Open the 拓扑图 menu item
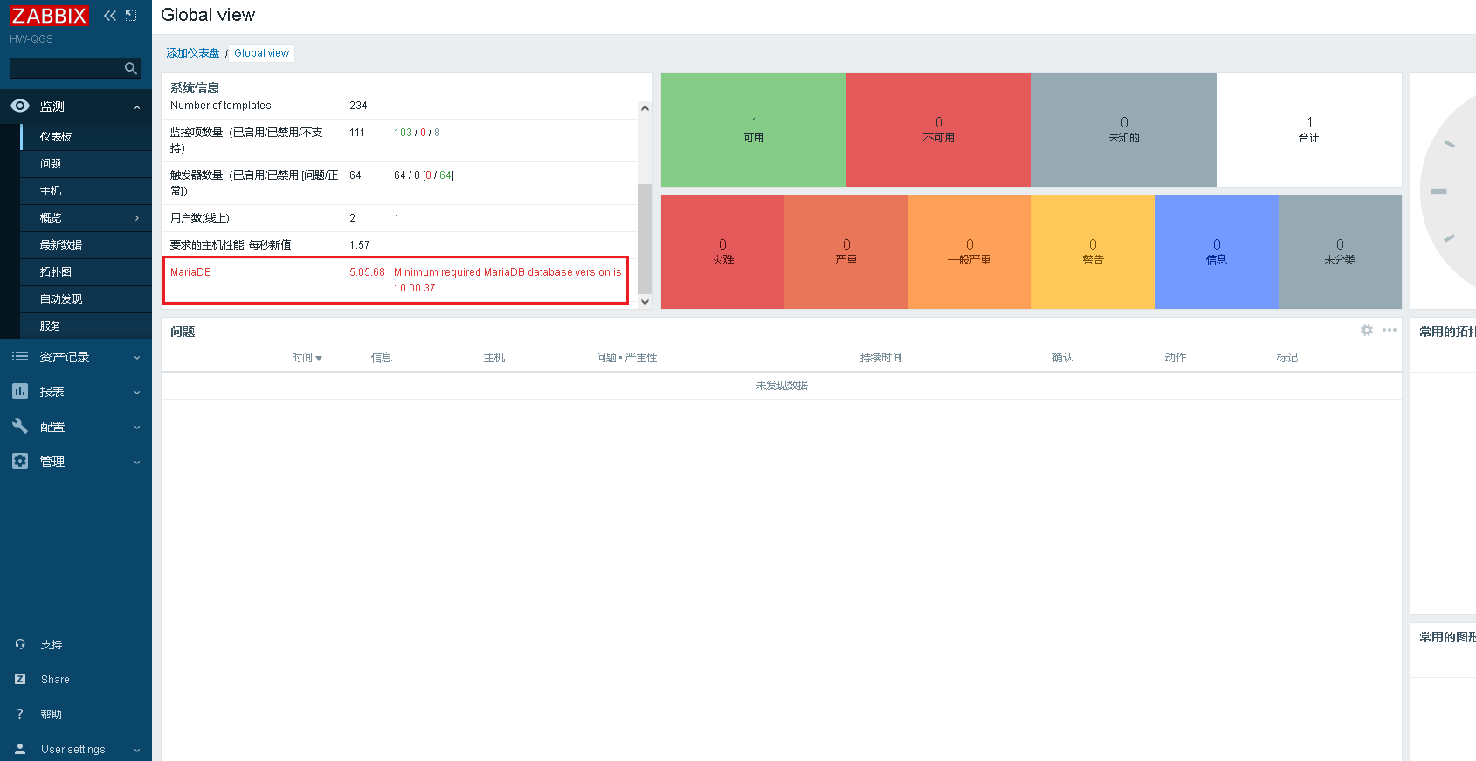The height and width of the screenshot is (761, 1476). coord(86,272)
